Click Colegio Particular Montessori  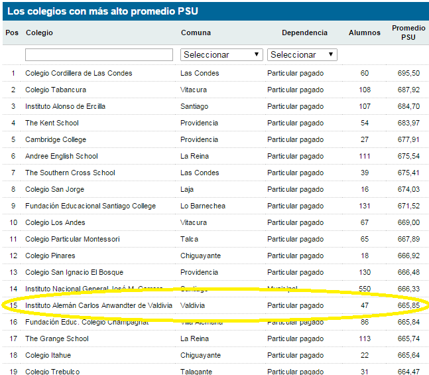coord(72,239)
